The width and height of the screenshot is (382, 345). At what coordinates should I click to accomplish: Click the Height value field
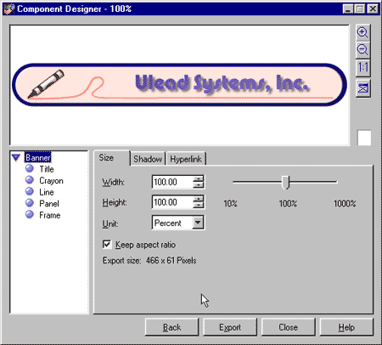click(x=172, y=202)
